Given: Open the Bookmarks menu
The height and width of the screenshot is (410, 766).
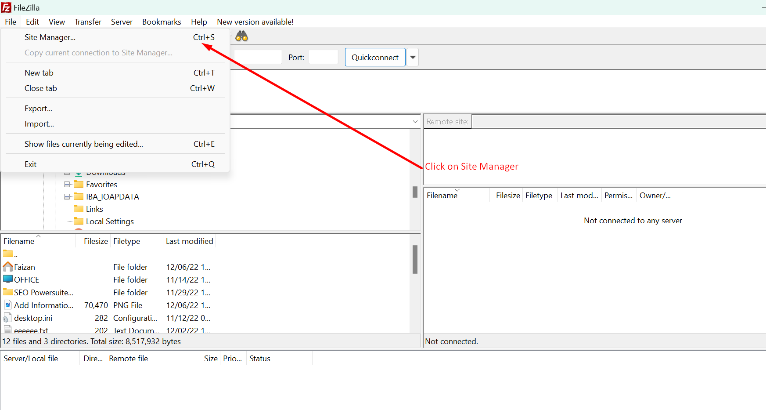Looking at the screenshot, I should (162, 22).
